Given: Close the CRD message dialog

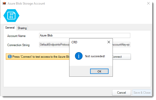Looking at the screenshot, I should click(109, 42).
